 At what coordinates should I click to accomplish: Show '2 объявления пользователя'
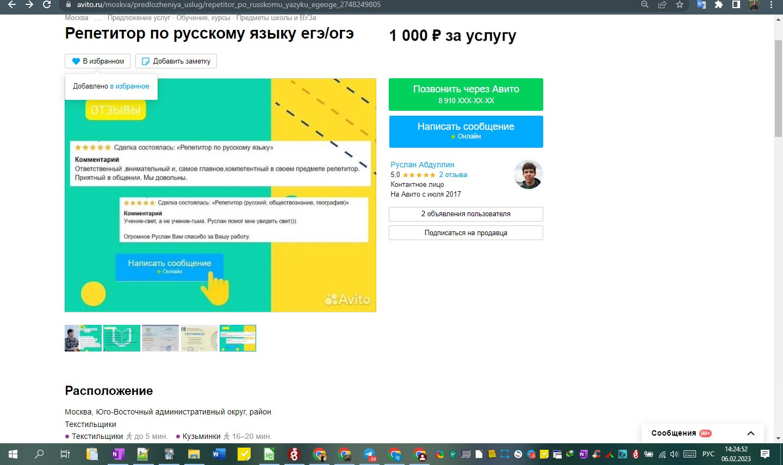pos(466,214)
